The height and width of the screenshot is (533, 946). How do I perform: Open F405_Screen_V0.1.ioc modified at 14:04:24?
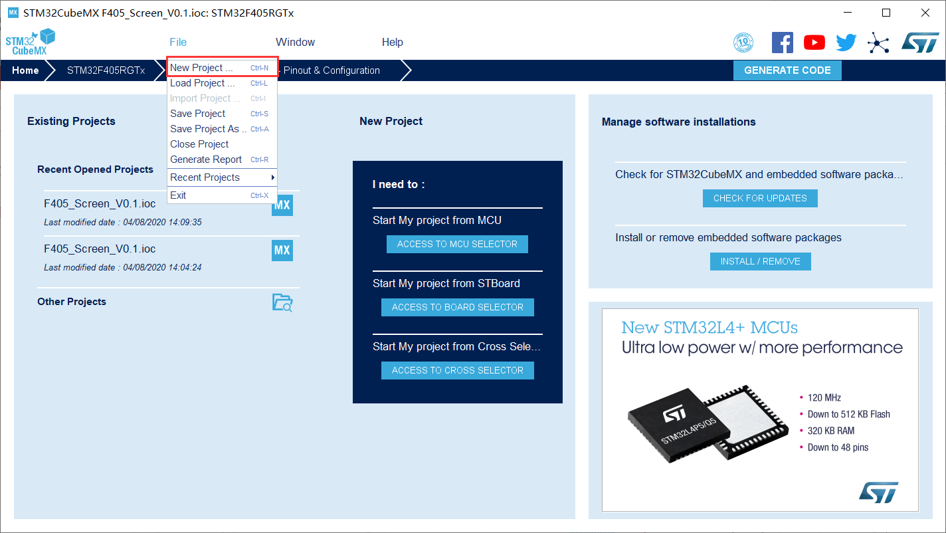[x=100, y=249]
